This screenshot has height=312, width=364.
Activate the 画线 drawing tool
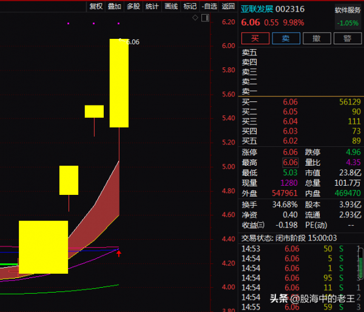[x=171, y=6]
